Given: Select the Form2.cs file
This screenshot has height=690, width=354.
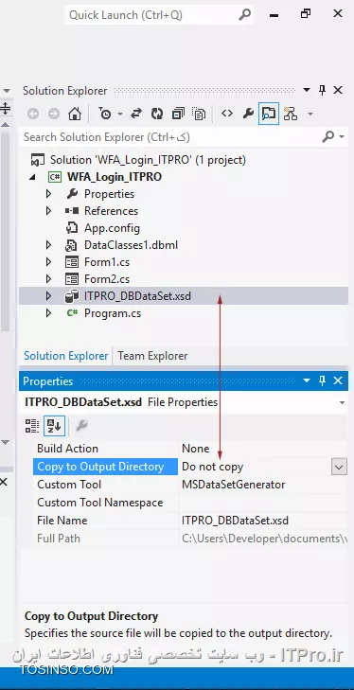Looking at the screenshot, I should coord(107,279).
